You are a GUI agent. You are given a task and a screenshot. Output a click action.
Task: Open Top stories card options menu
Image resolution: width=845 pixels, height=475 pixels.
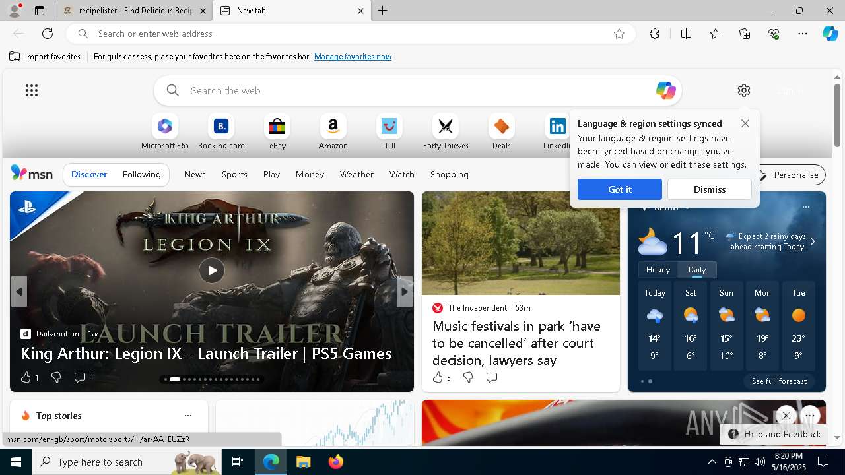pyautogui.click(x=188, y=416)
